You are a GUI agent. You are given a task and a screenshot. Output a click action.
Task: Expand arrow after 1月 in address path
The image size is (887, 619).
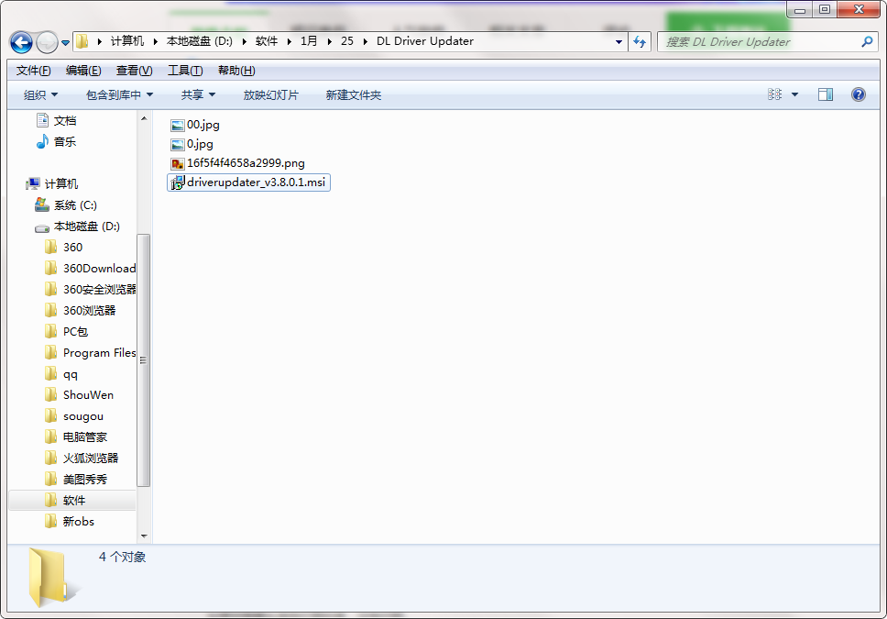click(x=329, y=41)
